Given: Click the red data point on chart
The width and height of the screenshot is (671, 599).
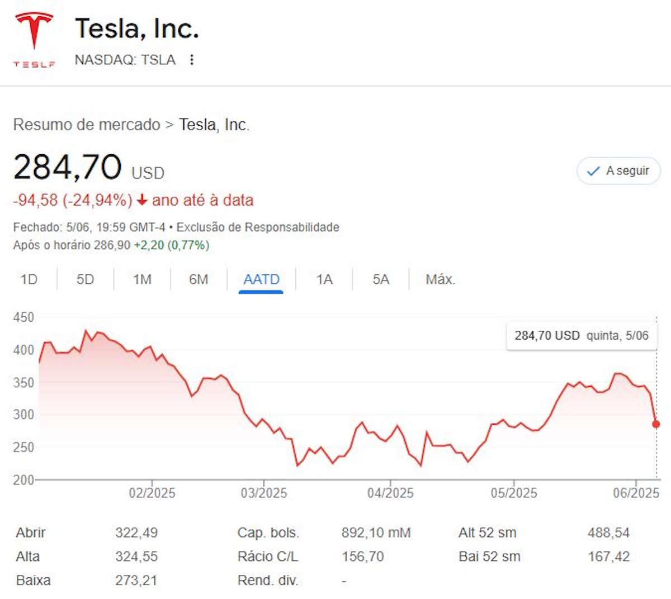Looking at the screenshot, I should pos(656,424).
